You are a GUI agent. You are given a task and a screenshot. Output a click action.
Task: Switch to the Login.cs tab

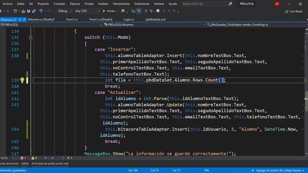128,19
